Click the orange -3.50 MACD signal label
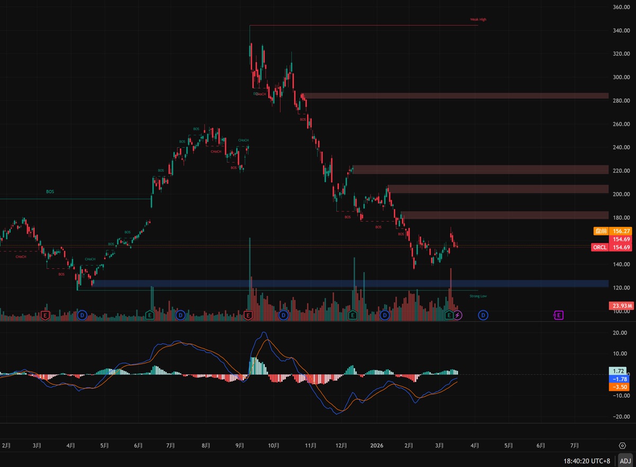The width and height of the screenshot is (636, 467). [620, 387]
